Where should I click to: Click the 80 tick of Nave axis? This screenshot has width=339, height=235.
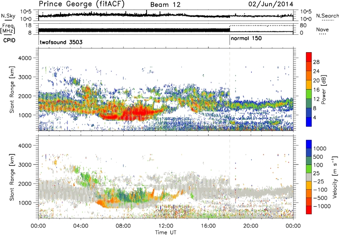pos(303,25)
